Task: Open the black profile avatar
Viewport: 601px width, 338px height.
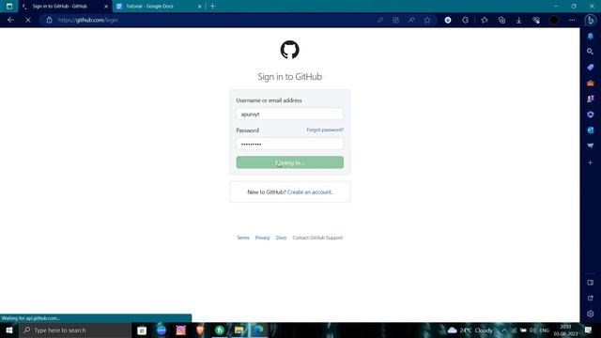Action: click(x=554, y=20)
